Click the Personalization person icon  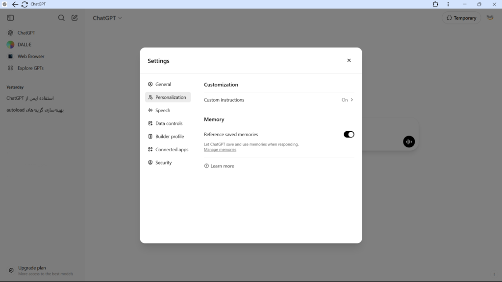150,97
